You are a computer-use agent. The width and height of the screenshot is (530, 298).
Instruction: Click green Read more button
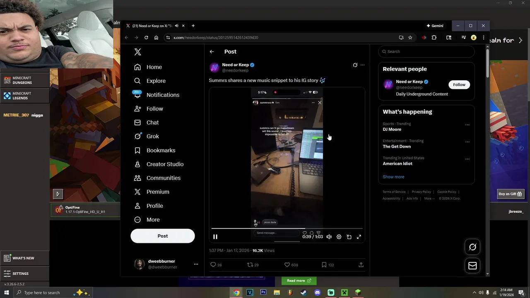[299, 281]
